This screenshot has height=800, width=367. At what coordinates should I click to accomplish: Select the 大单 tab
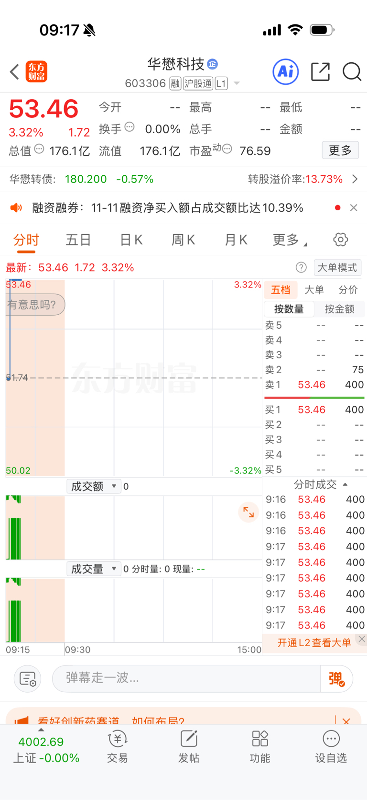click(314, 290)
